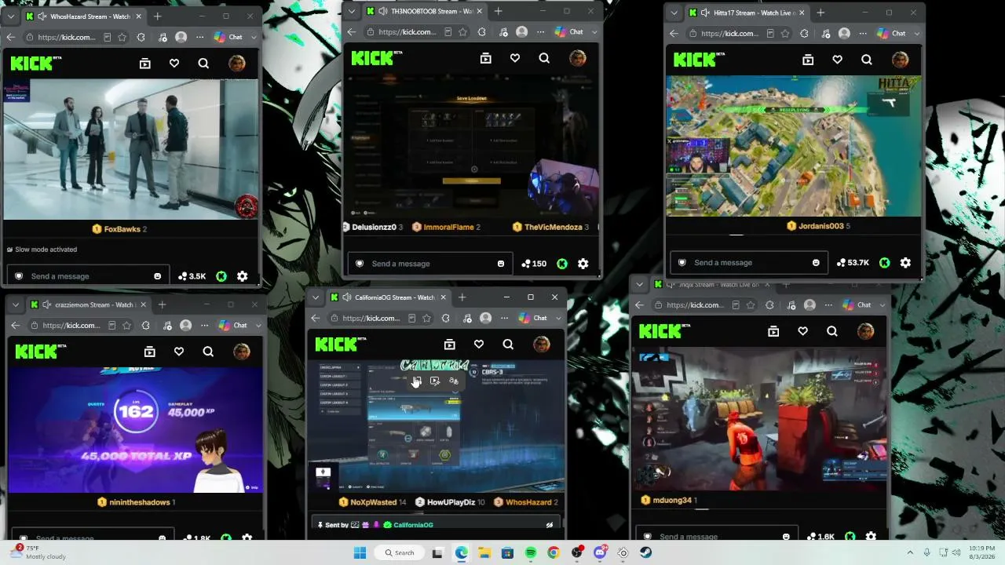Close the Hitta17 Stream tab
This screenshot has height=565, width=1005.
coord(801,13)
